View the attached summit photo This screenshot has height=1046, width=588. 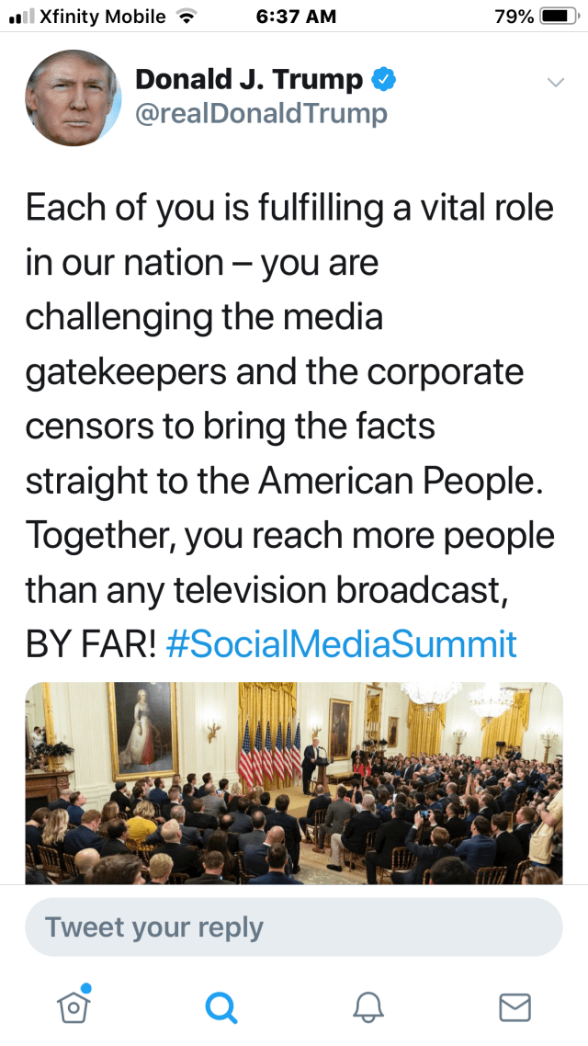click(294, 782)
